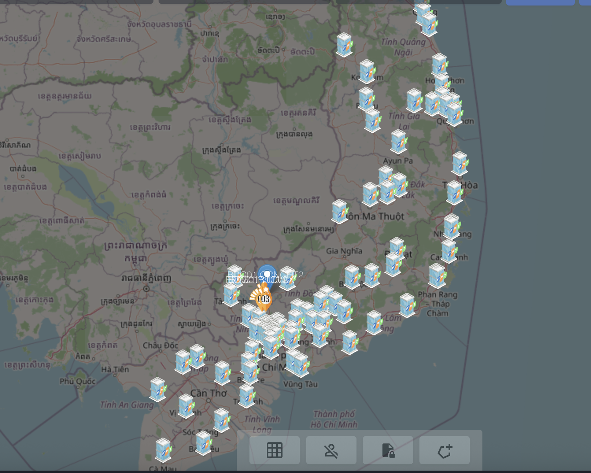The image size is (591, 473).
Task: Click the blue location pin marker
Action: [x=267, y=274]
